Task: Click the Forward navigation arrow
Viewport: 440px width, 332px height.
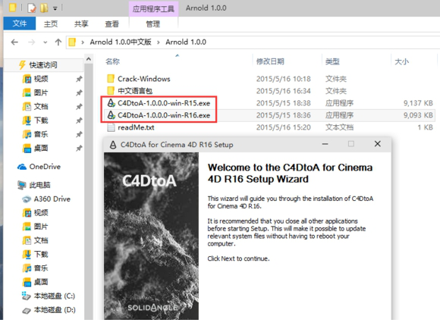Action: (x=31, y=42)
